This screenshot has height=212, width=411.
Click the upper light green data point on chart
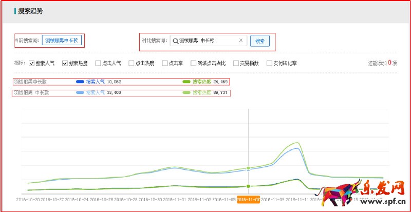(248, 168)
